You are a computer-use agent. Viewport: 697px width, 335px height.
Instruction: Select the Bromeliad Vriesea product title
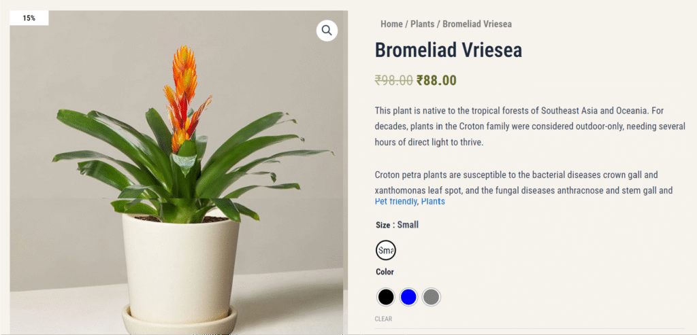point(448,50)
